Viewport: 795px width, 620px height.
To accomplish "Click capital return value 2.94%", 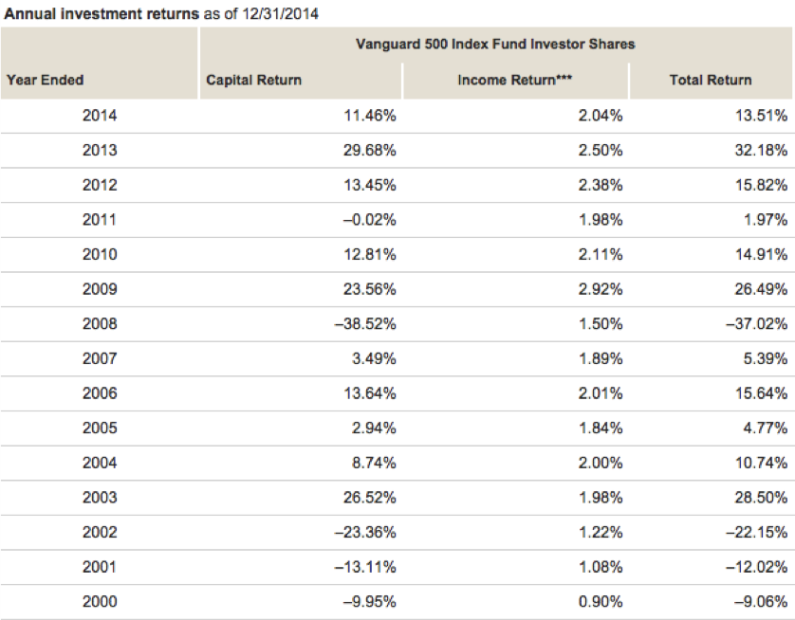I will coord(374,428).
